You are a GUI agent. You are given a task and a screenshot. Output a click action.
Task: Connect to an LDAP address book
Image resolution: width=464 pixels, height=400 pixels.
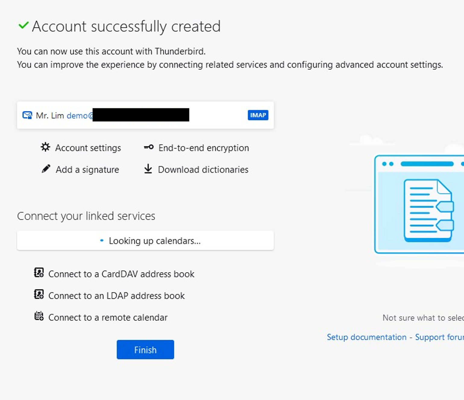116,296
